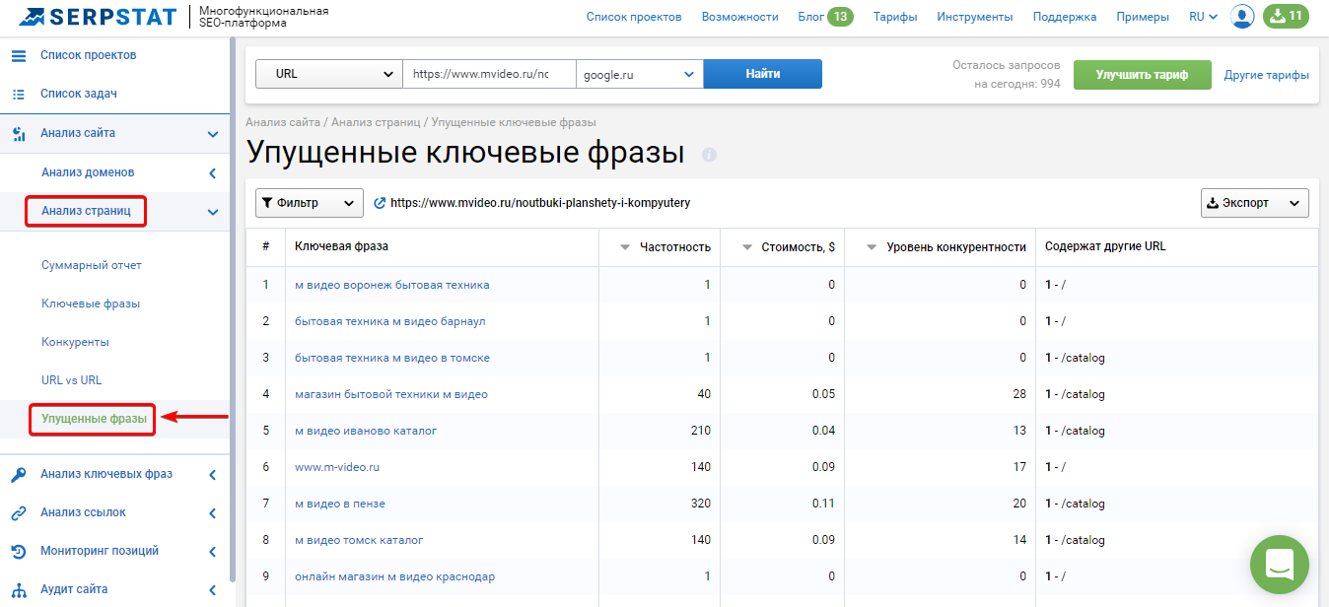Select Ключевые фразы in the sidebar
The width and height of the screenshot is (1329, 607).
[91, 303]
